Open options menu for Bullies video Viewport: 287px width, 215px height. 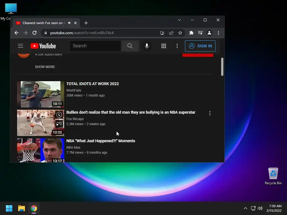point(210,113)
